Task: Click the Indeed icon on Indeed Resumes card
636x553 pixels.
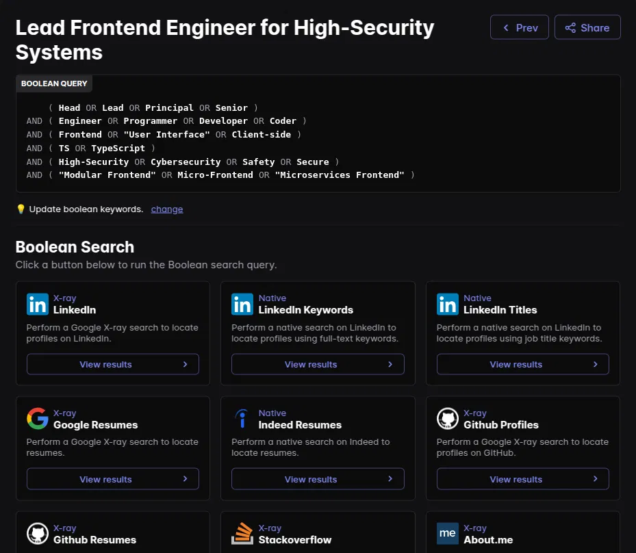Action: 242,419
